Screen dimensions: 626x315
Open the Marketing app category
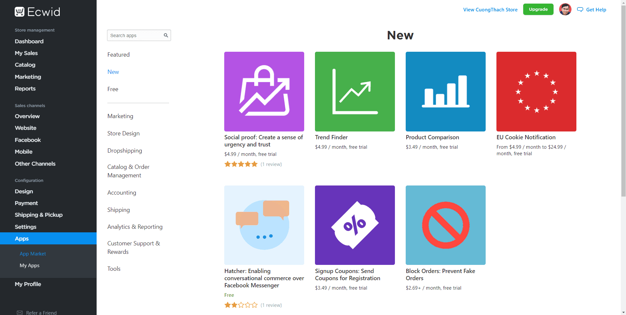[120, 116]
